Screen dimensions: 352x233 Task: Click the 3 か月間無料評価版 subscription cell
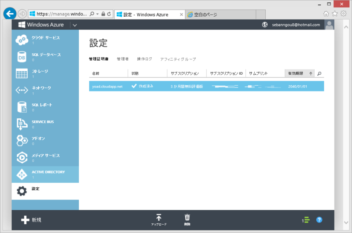click(187, 86)
